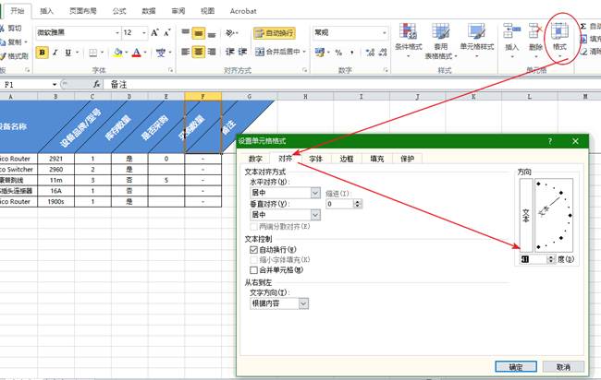The image size is (601, 380).
Task: Select middle vertical align icon
Action: 199,33
